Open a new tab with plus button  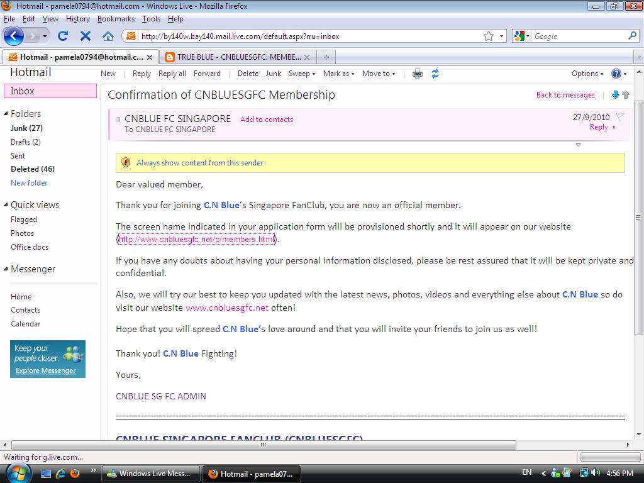pos(326,57)
